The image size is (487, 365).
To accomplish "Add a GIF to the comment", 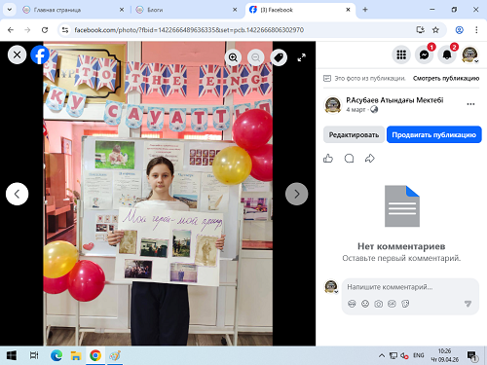I will coord(392,304).
